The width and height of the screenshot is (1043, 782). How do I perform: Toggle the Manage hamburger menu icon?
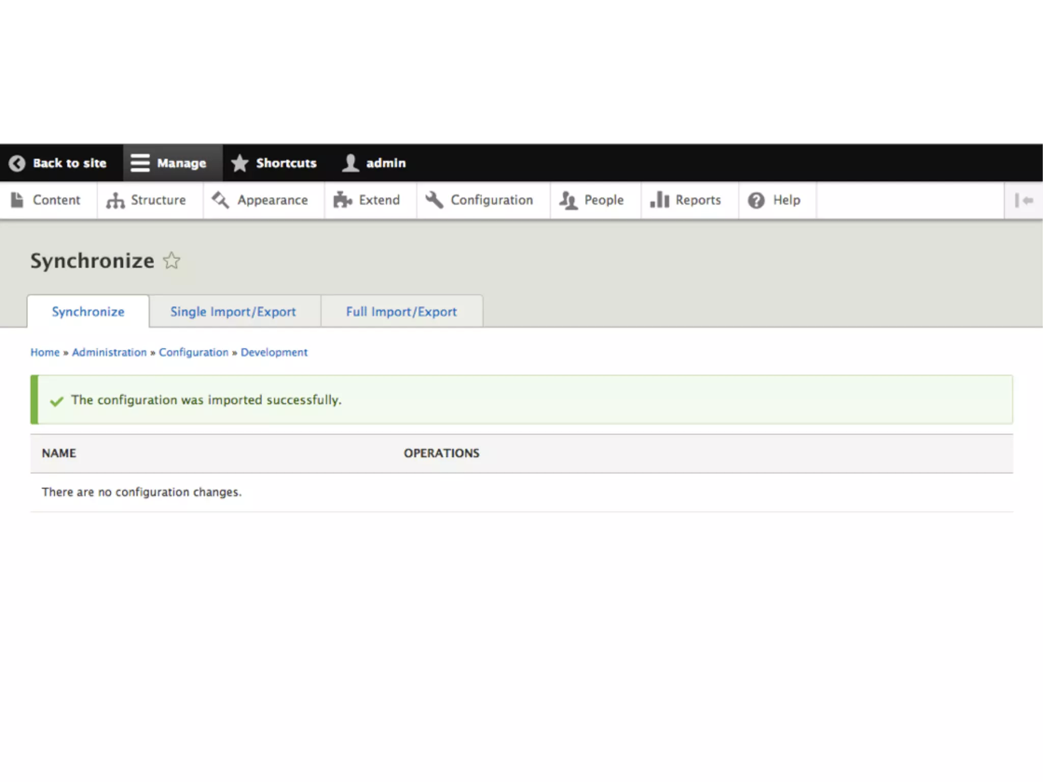coord(140,163)
